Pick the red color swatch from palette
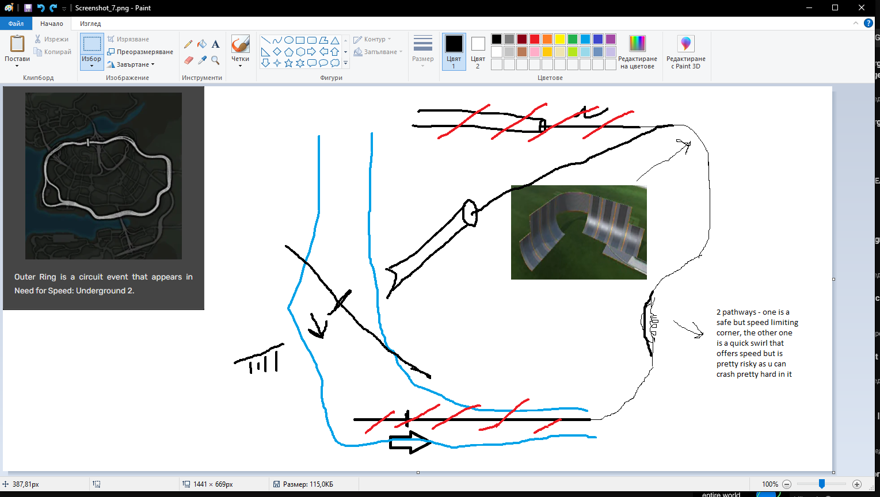 point(534,39)
